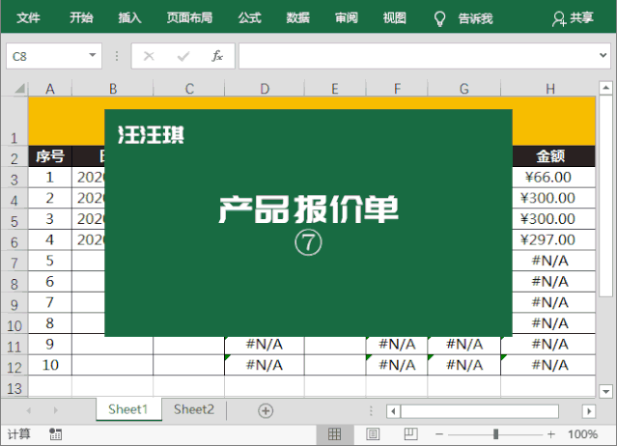Switch to the Sheet1 tab

click(x=128, y=409)
